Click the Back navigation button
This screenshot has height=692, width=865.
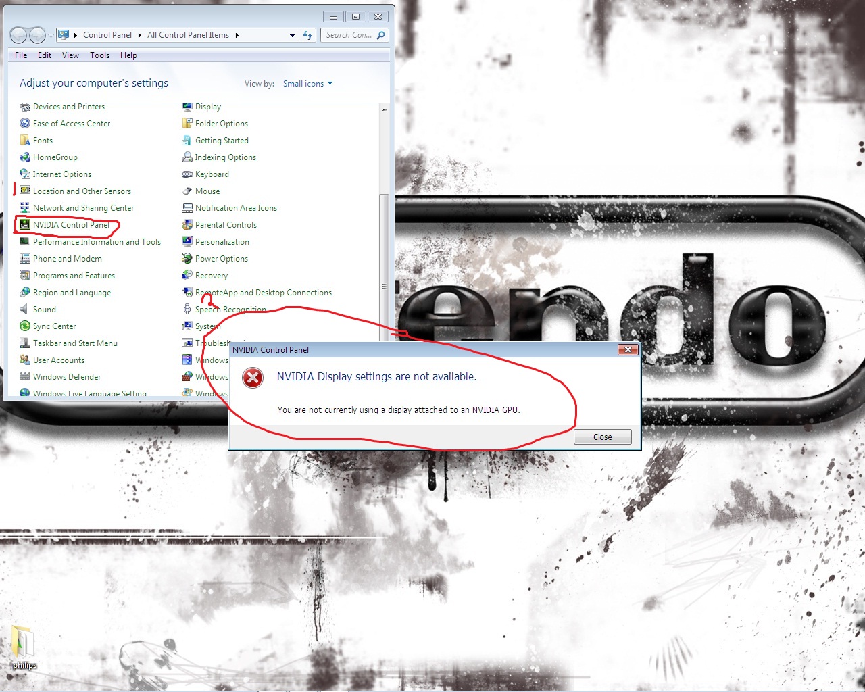pos(18,34)
